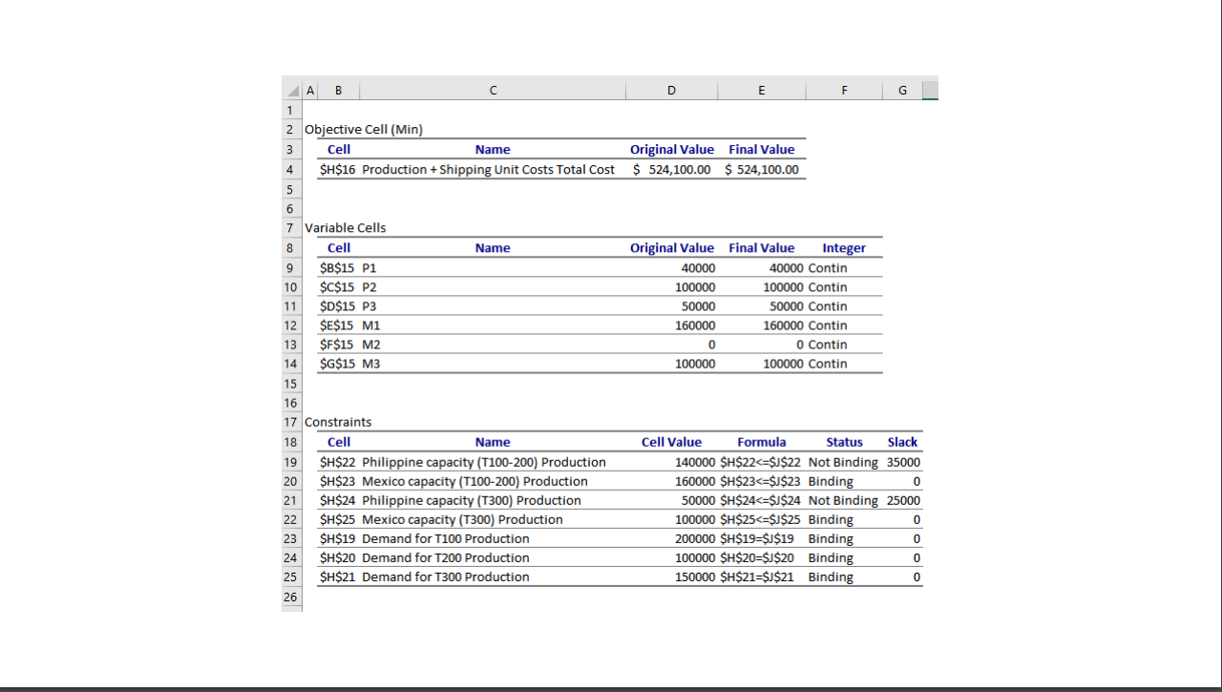This screenshot has height=692, width=1222.
Task: Click the $E$15 M1 cell
Action: click(x=349, y=325)
